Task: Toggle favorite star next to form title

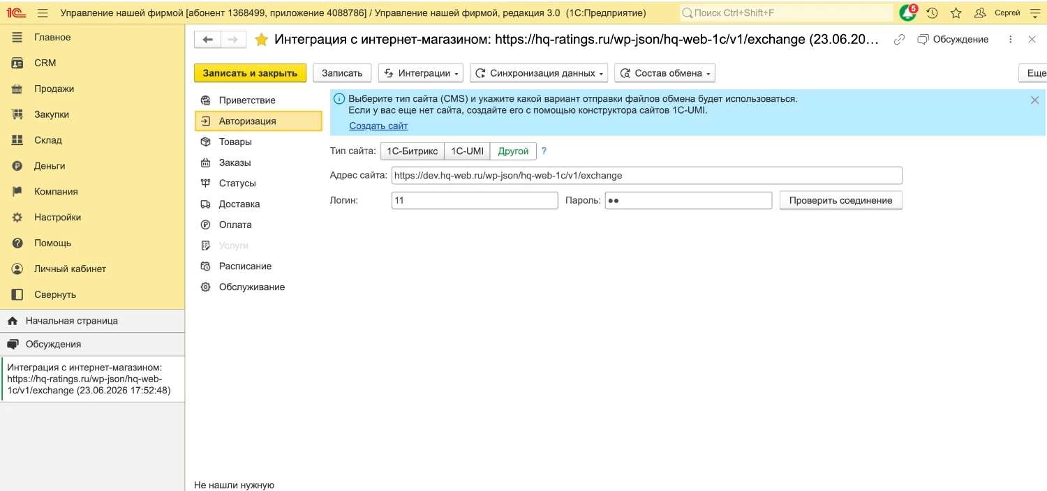Action: pyautogui.click(x=261, y=40)
